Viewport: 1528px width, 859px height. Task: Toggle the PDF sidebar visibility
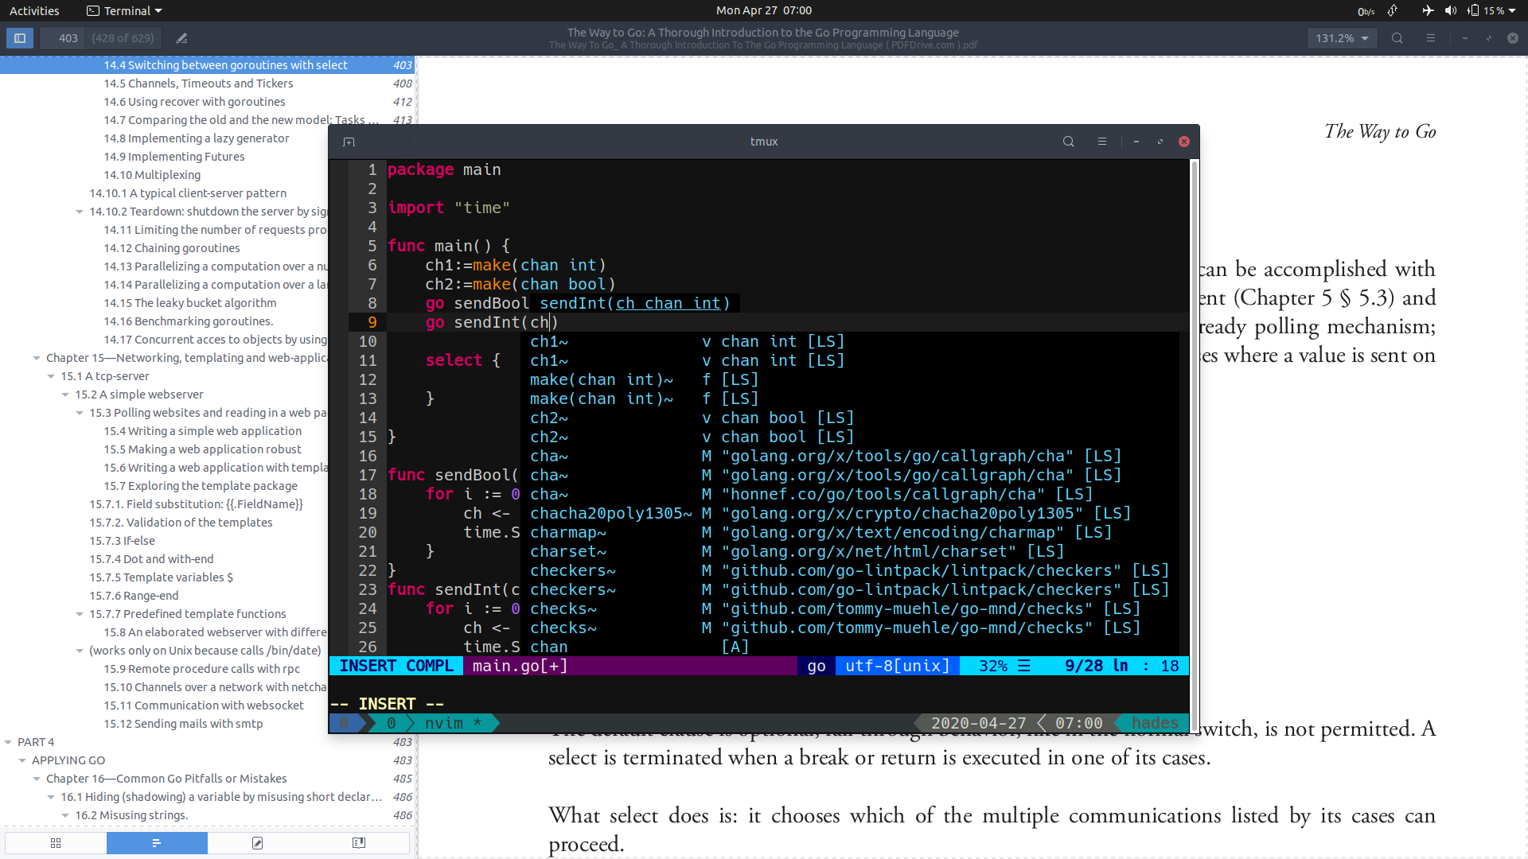[x=19, y=37]
